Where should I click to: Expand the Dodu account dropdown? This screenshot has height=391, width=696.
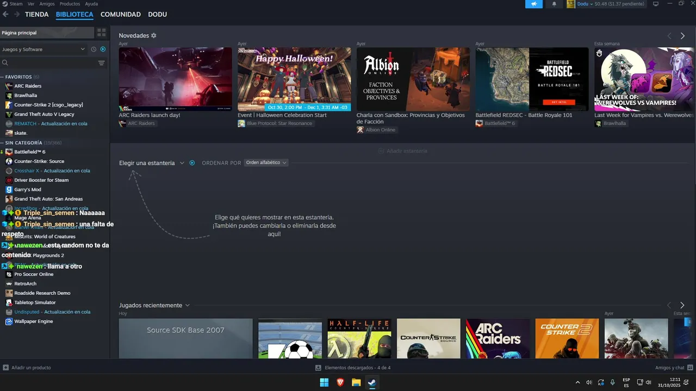[592, 4]
